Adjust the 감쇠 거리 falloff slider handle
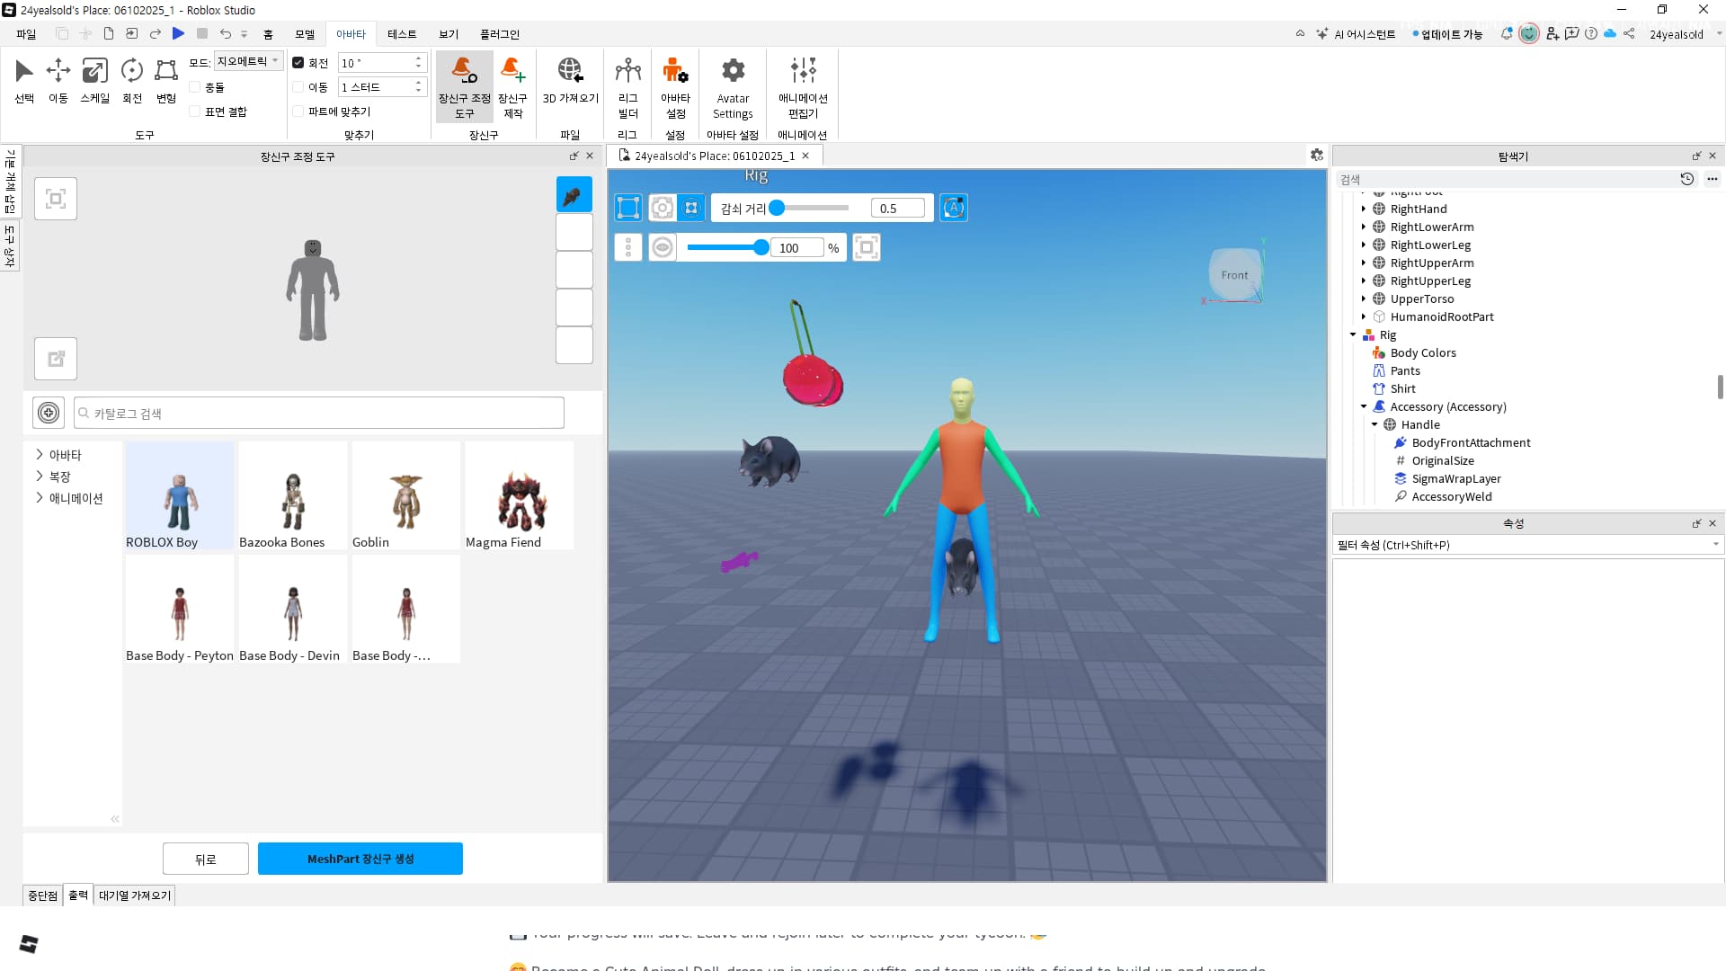 click(x=778, y=208)
